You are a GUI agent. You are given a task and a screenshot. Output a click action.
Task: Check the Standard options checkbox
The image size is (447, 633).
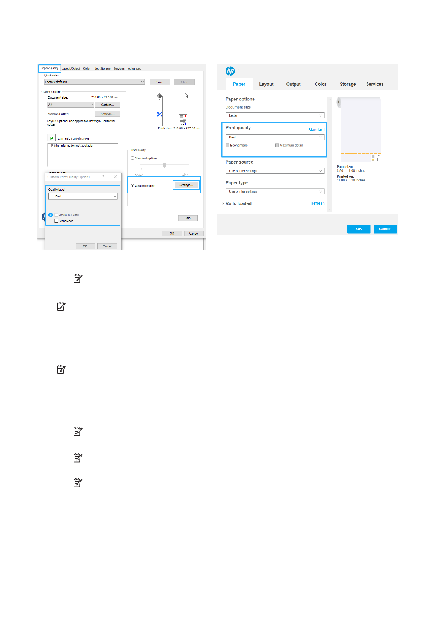point(132,158)
